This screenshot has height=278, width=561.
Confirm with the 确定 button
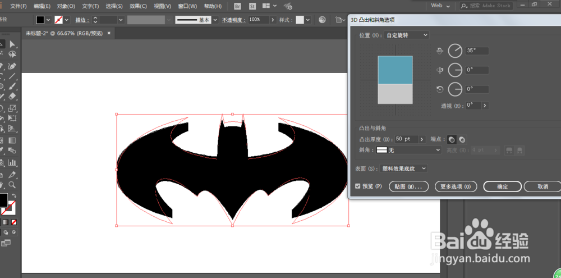pos(502,186)
